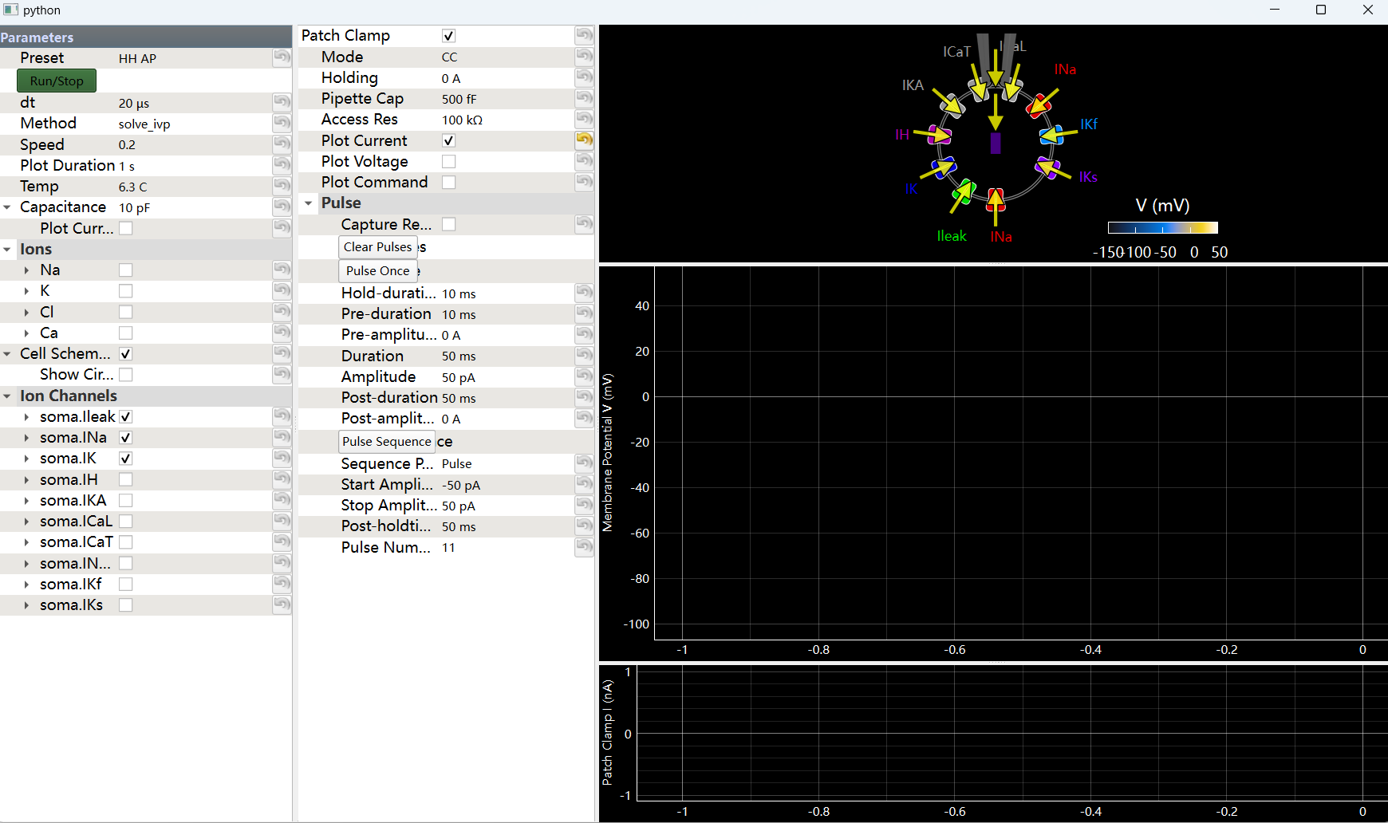Screen dimensions: 1388x823
Task: Reset the Holding value to default
Action: pyautogui.click(x=584, y=77)
